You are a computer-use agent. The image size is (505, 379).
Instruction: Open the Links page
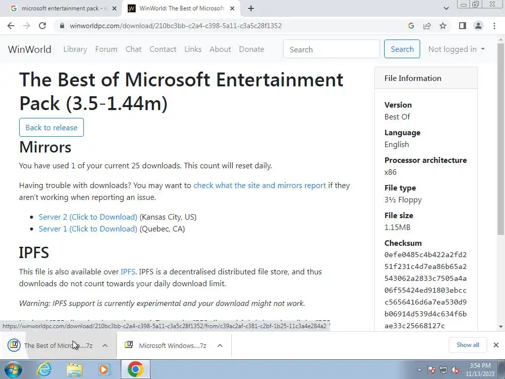193,49
